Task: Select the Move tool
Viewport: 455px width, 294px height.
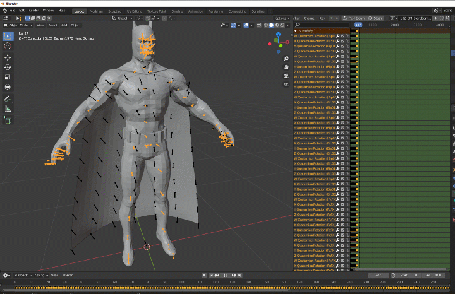Action: pyautogui.click(x=8, y=57)
